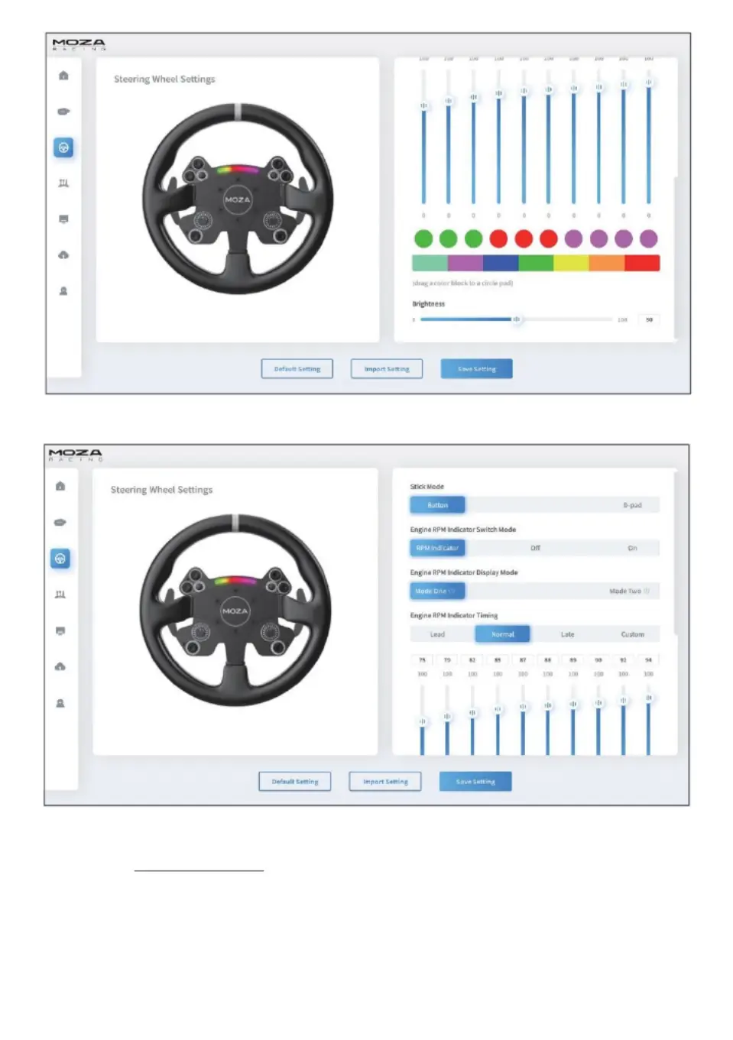Select wheel base icon in top window sidebar
Image resolution: width=733 pixels, height=1040 pixels.
(x=63, y=112)
